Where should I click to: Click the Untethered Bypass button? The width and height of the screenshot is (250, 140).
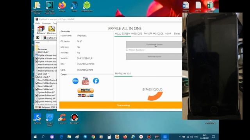coord(154,44)
